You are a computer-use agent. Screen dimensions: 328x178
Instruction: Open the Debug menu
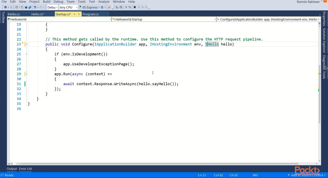(x=58, y=2)
